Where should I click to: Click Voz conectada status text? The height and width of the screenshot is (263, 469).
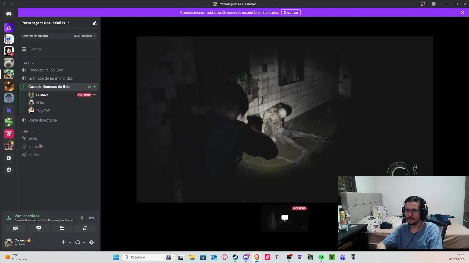[27, 216]
